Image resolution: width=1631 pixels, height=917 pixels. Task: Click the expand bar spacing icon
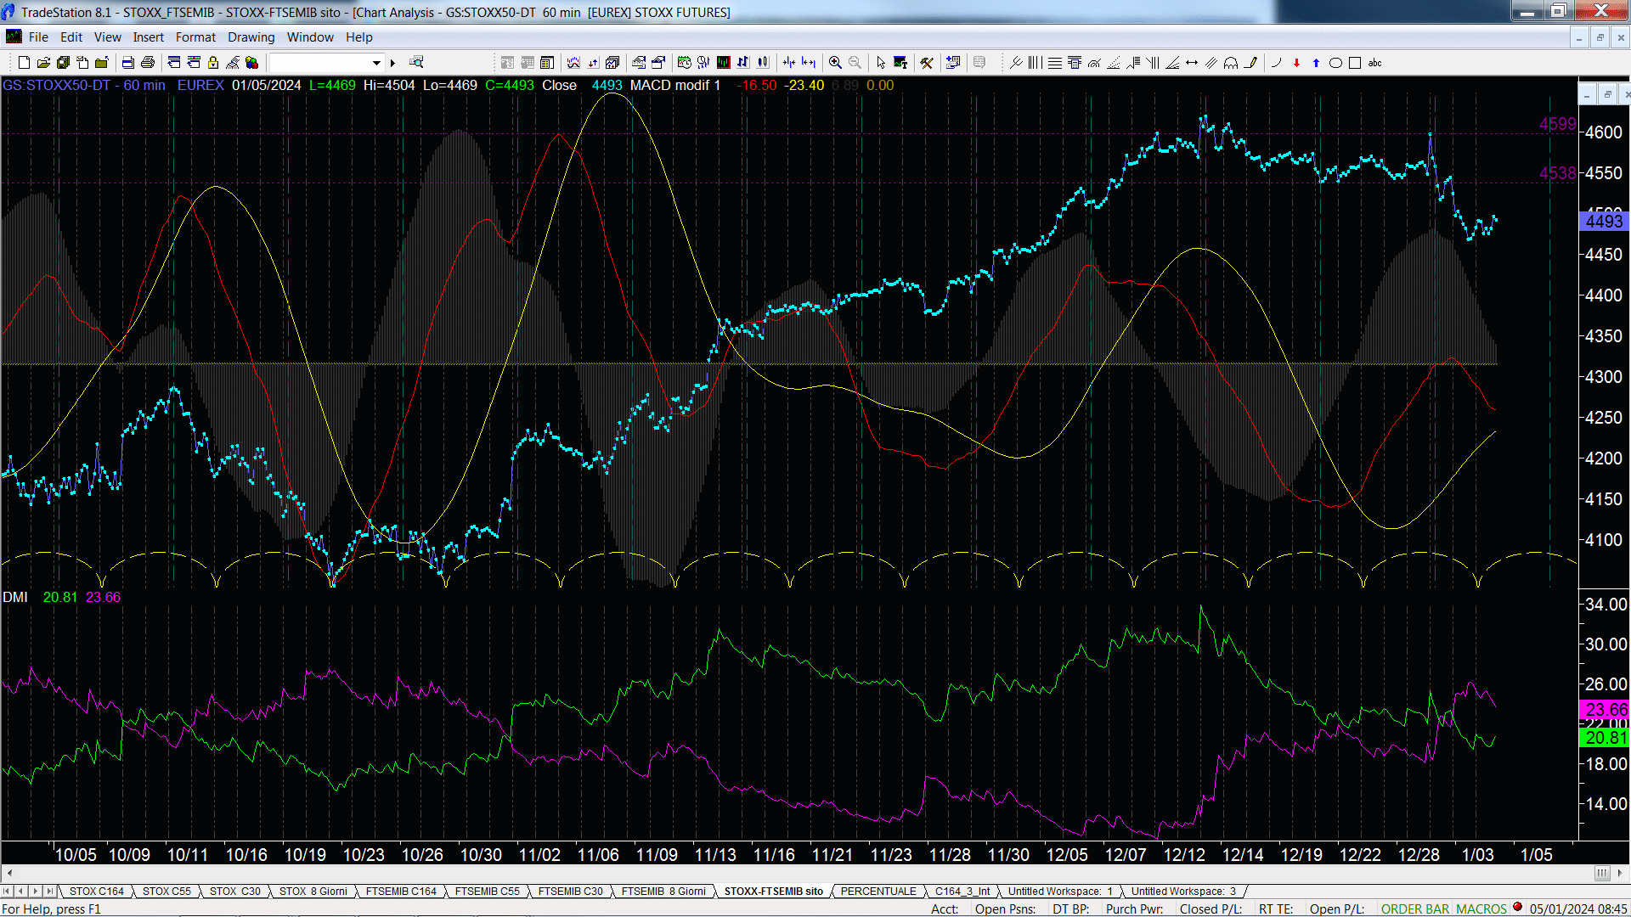(809, 63)
